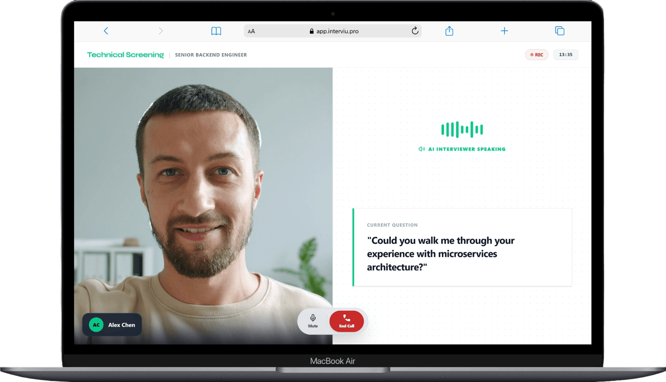
Task: Click the REC recording indicator
Action: point(537,55)
